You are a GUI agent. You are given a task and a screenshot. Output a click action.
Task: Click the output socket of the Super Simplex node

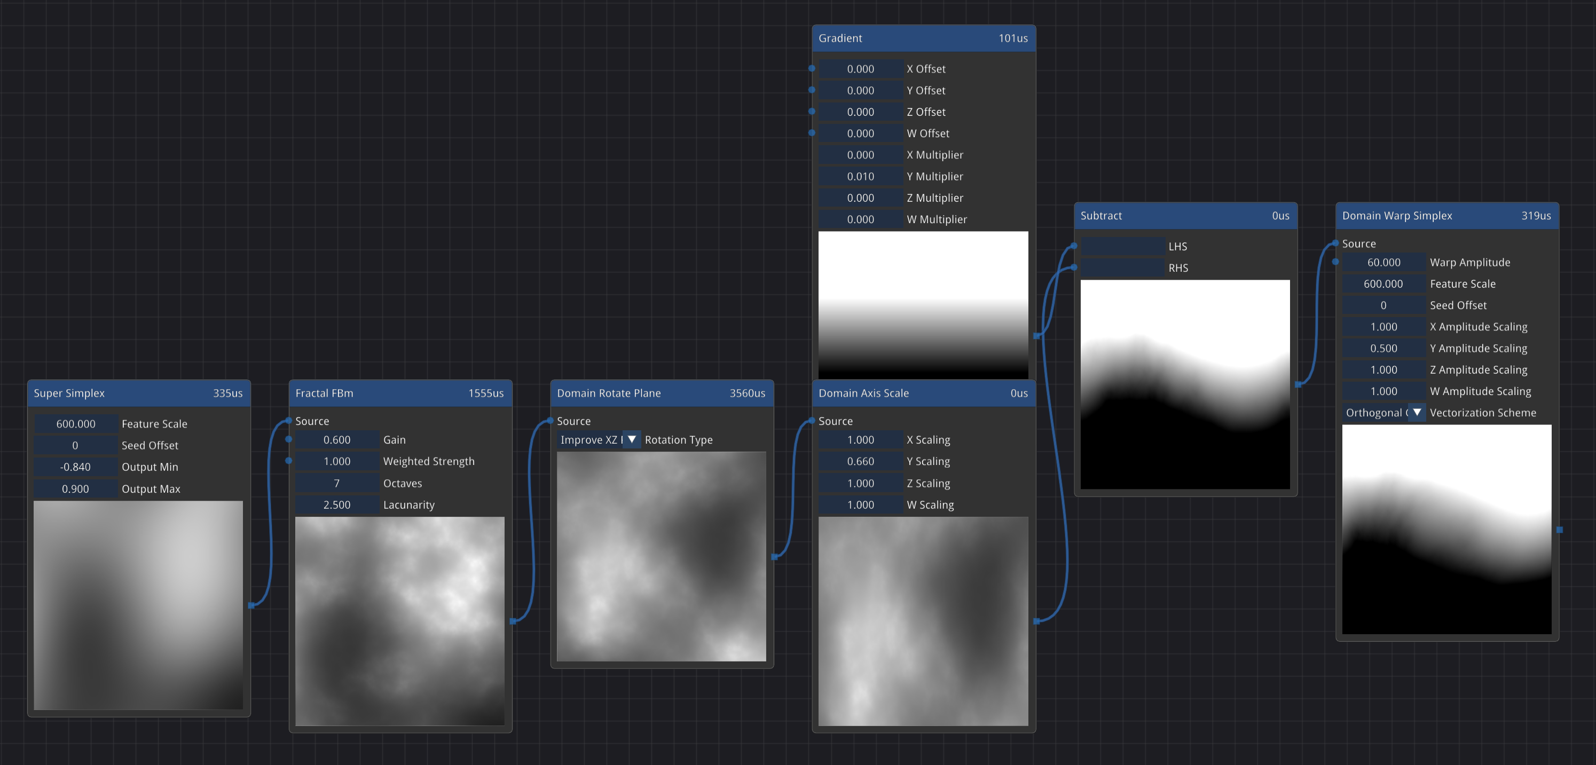[x=251, y=606]
